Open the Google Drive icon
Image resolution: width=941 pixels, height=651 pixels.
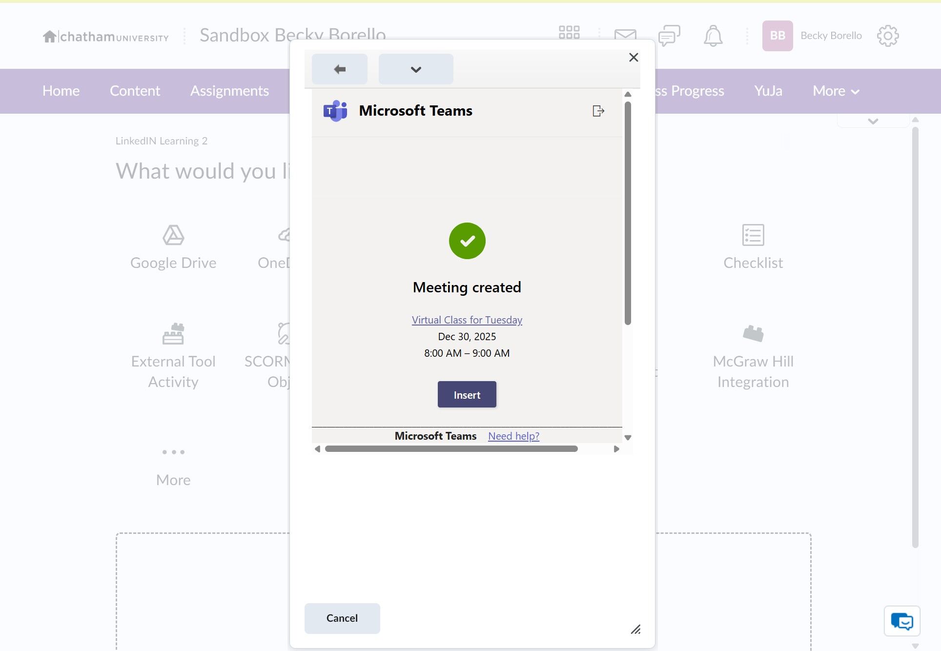pyautogui.click(x=173, y=236)
